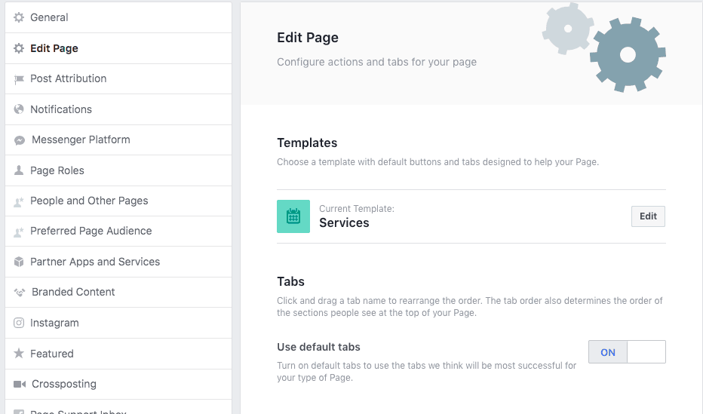This screenshot has height=414, width=703.
Task: Open Preferred Page Audience settings
Action: (118, 232)
